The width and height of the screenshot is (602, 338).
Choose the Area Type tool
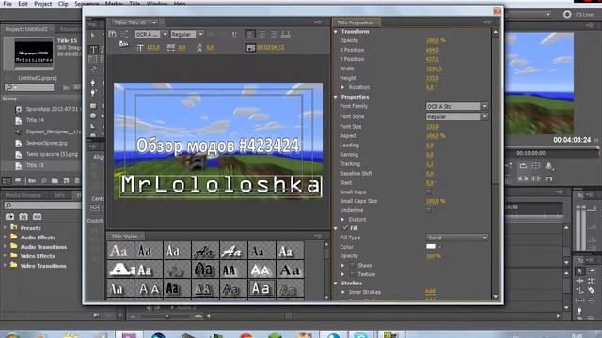click(93, 59)
